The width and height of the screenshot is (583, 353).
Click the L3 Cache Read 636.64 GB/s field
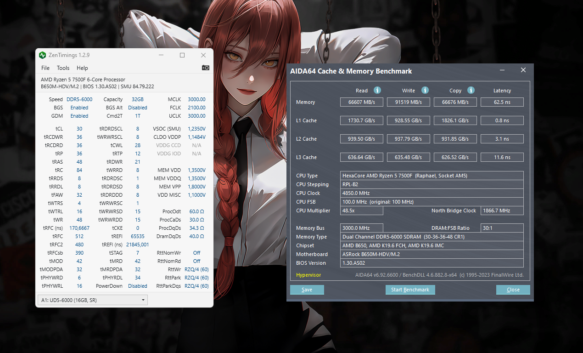361,157
